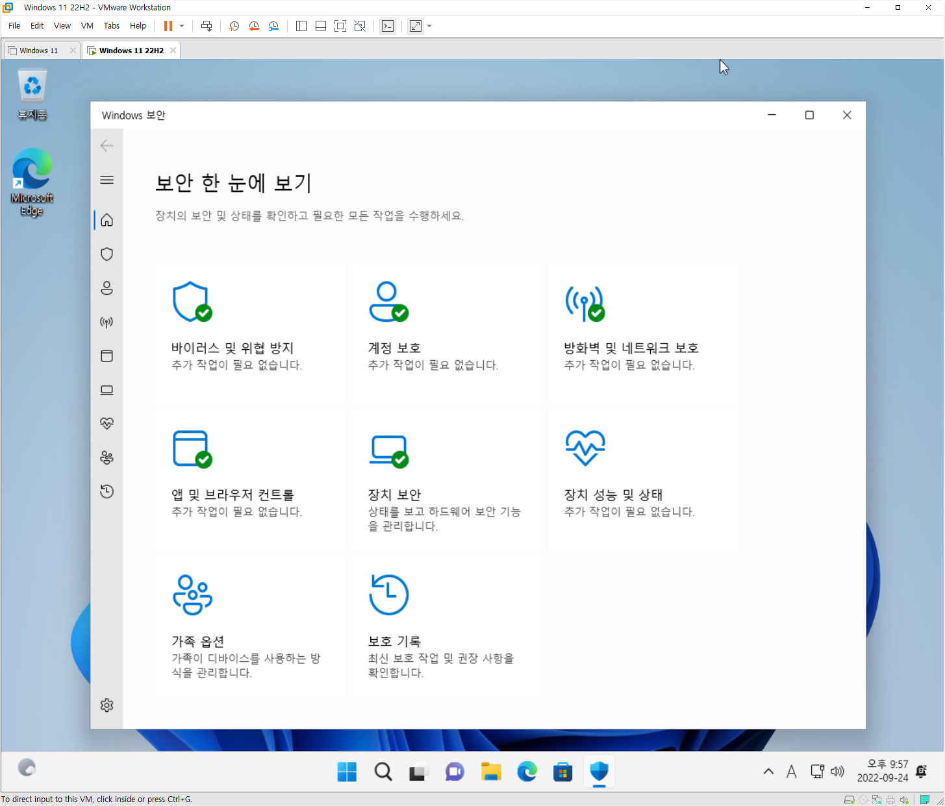This screenshot has height=806, width=945.
Task: Switch to Unity mode
Action: 360,26
